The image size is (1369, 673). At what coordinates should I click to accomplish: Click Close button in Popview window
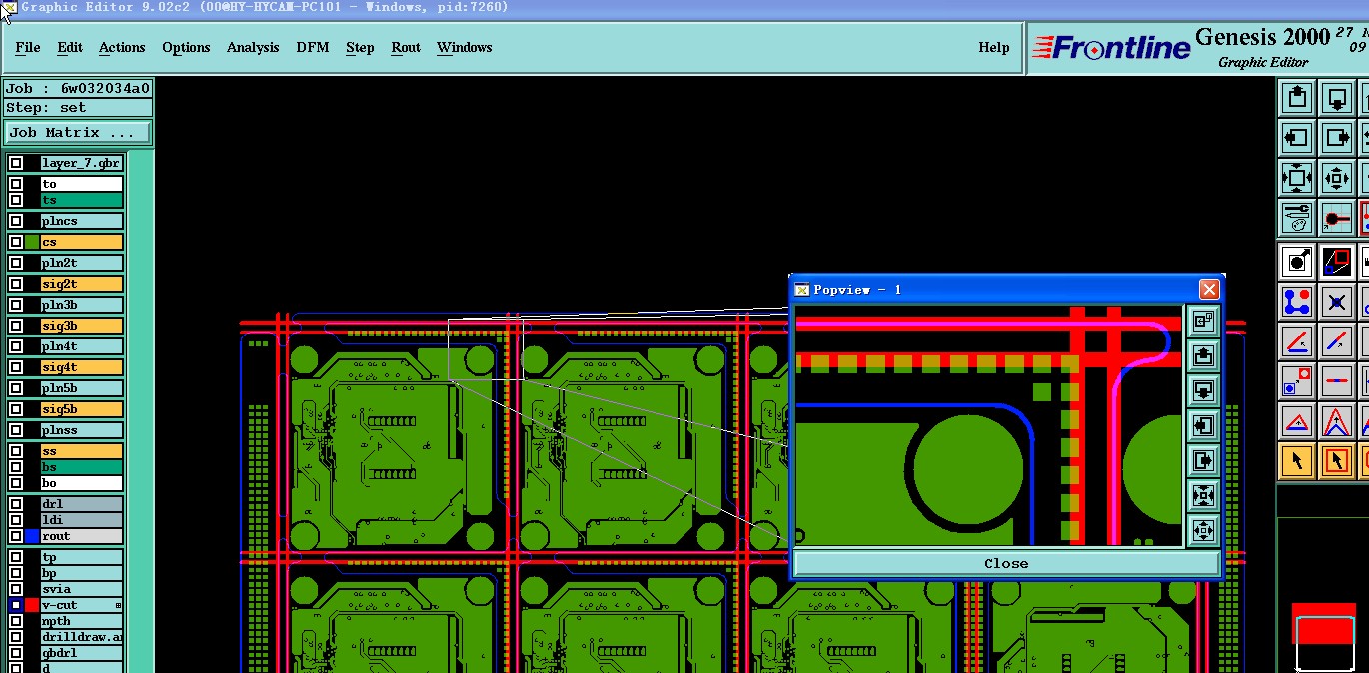click(x=1006, y=563)
